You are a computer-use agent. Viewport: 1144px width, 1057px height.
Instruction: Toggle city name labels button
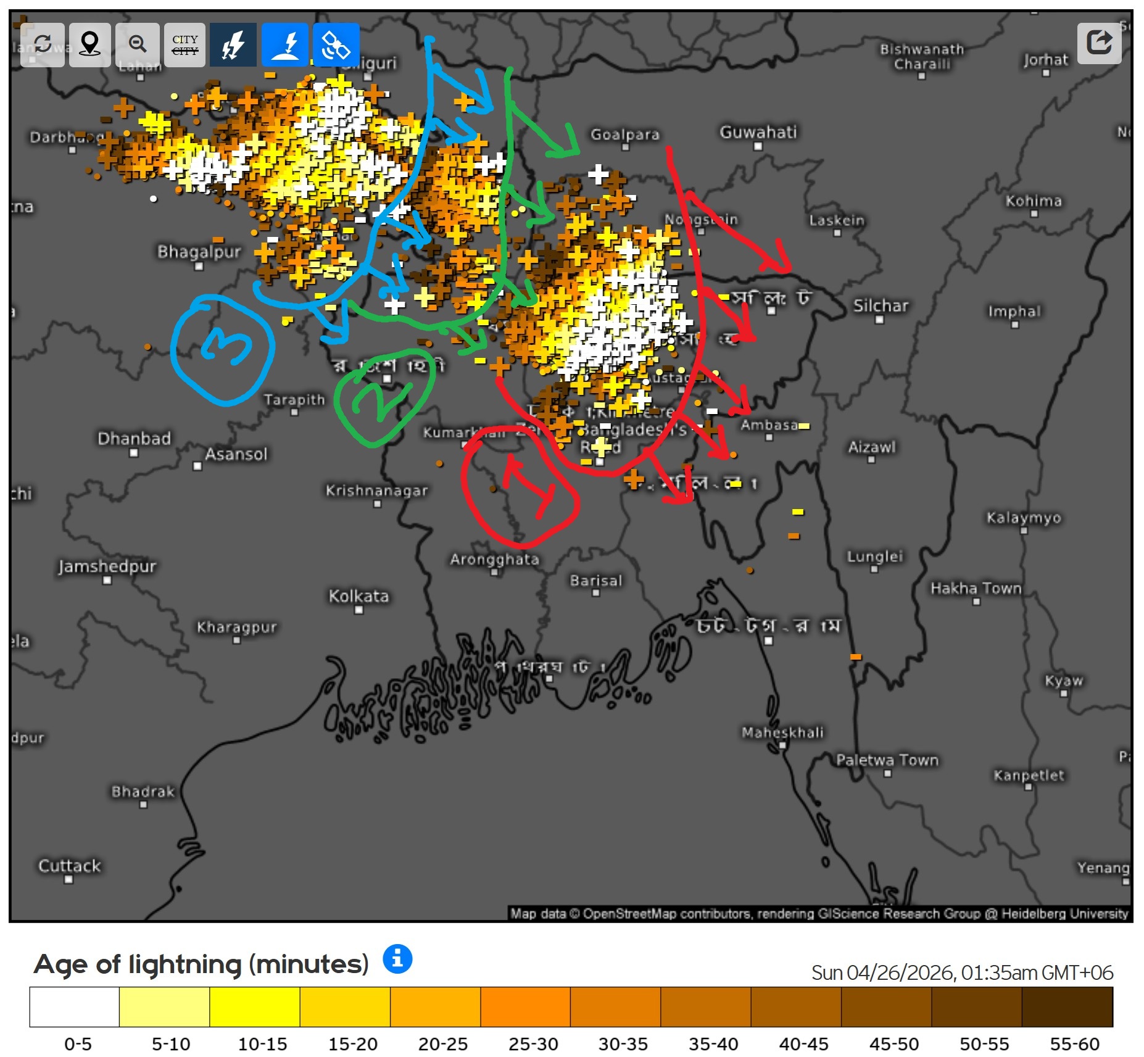pos(185,44)
